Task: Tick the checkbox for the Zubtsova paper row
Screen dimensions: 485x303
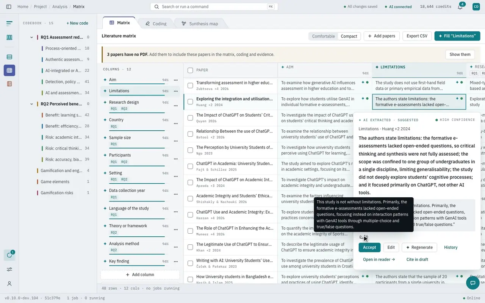Action: 190,86
